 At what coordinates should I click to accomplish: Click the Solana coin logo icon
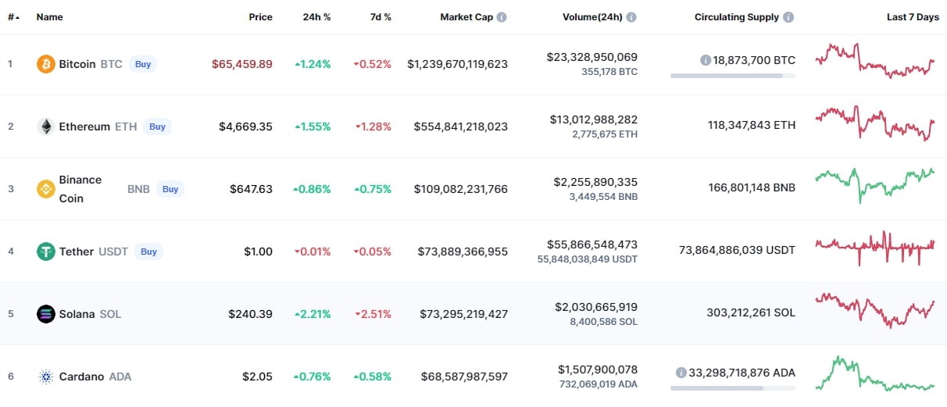(x=46, y=314)
